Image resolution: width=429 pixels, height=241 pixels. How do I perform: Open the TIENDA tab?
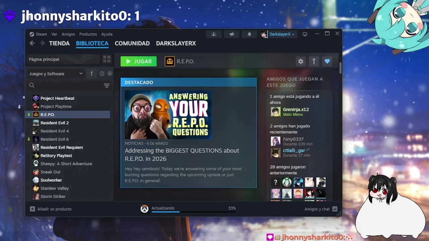point(59,44)
